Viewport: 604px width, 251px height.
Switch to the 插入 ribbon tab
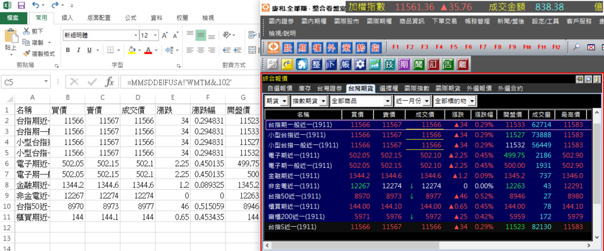(67, 18)
